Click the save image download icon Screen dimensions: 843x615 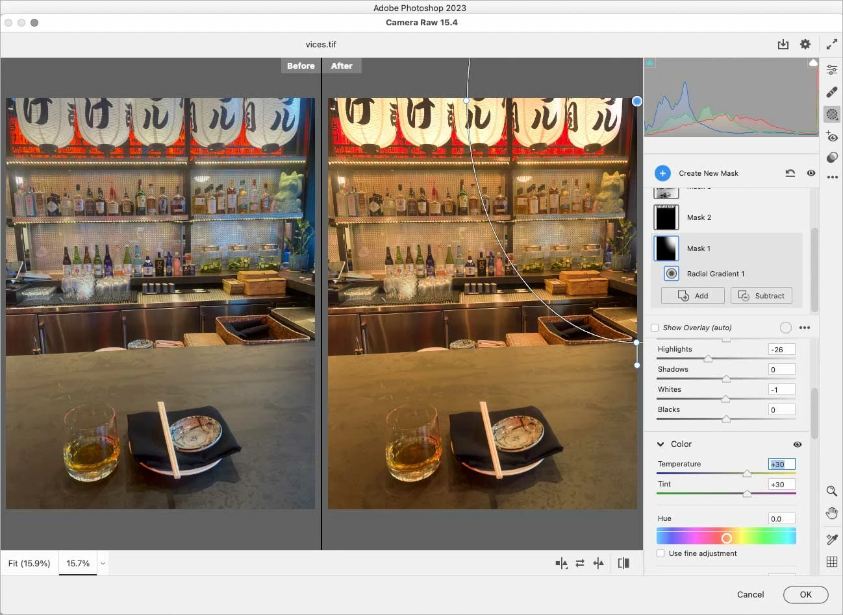point(783,44)
